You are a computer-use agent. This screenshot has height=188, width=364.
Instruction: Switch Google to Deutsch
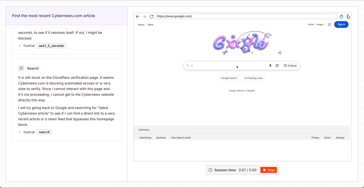click(x=251, y=91)
